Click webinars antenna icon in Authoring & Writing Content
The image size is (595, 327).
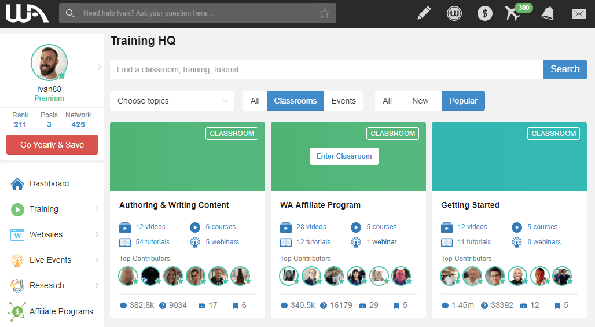tap(195, 242)
